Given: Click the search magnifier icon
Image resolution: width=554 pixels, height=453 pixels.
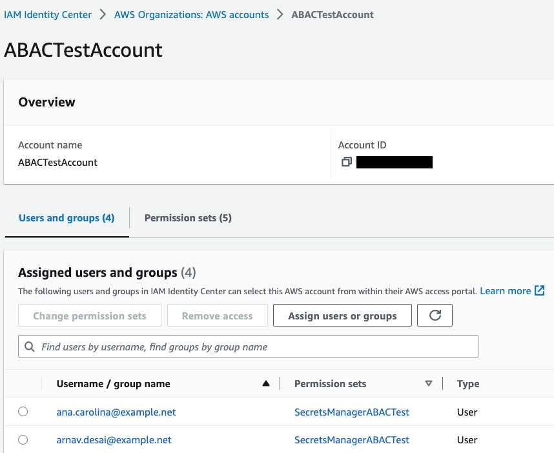Looking at the screenshot, I should pos(29,347).
